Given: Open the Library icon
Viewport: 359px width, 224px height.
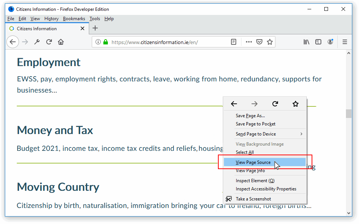Looking at the screenshot, I should pyautogui.click(x=306, y=42).
